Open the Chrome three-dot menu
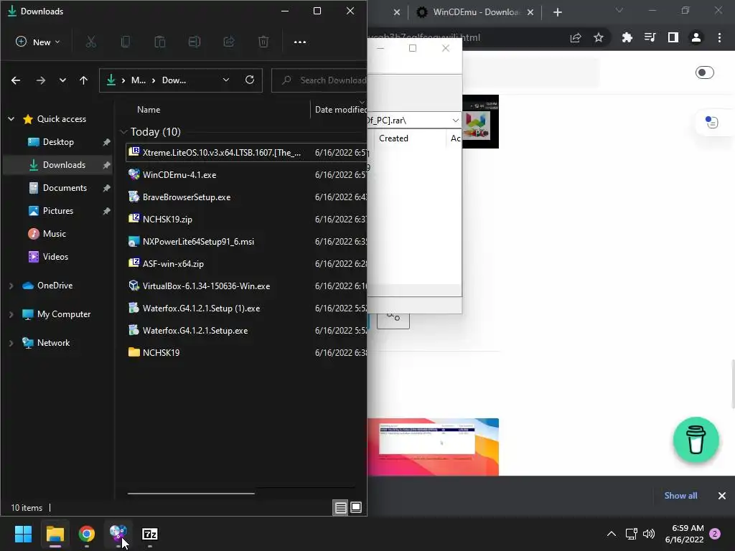 click(719, 37)
